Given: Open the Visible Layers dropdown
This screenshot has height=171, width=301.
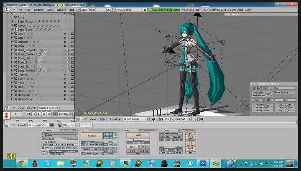Looking at the screenshot, I should coord(48,108).
